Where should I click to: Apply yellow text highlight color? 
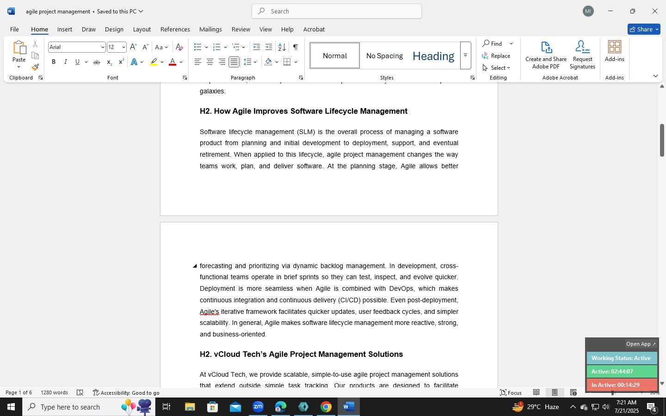(154, 62)
